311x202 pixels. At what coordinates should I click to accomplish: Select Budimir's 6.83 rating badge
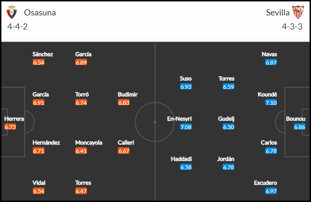coord(123,103)
